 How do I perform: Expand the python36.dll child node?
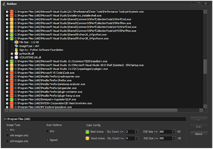[12, 54]
